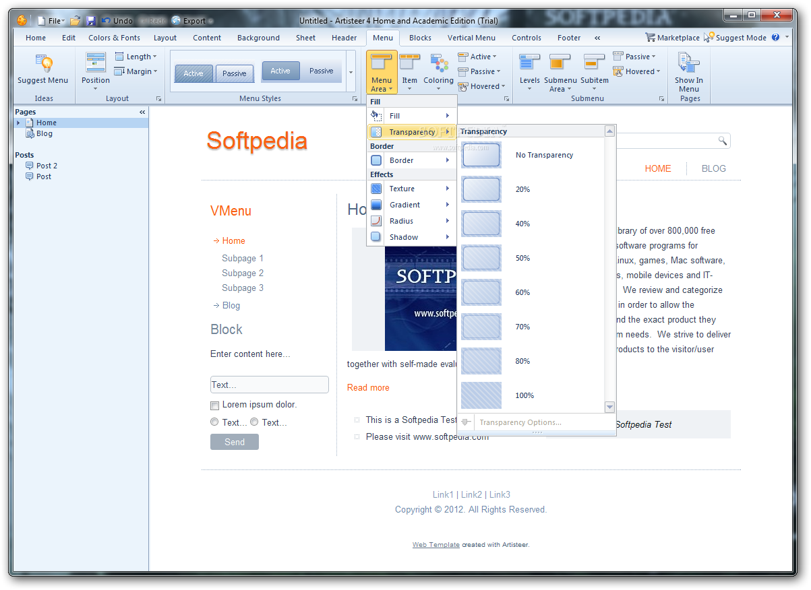Click the Open folder icon in the title bar
Viewport: 811px width, 590px height.
(x=76, y=21)
